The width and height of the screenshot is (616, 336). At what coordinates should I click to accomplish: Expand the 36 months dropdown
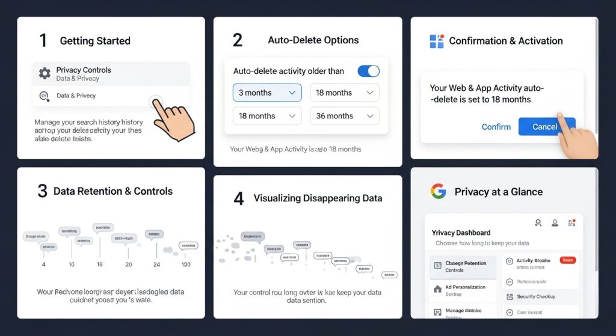coord(345,116)
